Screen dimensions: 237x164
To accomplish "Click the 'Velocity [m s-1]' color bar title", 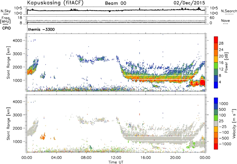I will click(234, 123).
